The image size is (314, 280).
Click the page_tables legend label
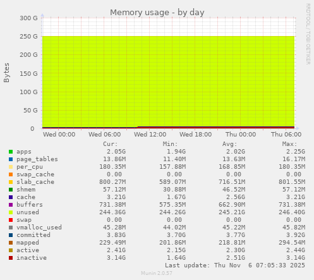point(37,159)
